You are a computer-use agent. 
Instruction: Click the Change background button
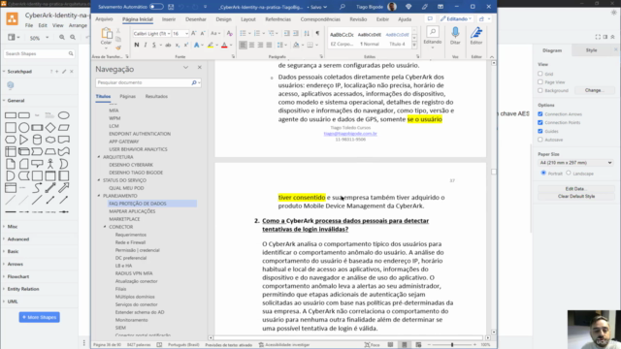pos(594,90)
